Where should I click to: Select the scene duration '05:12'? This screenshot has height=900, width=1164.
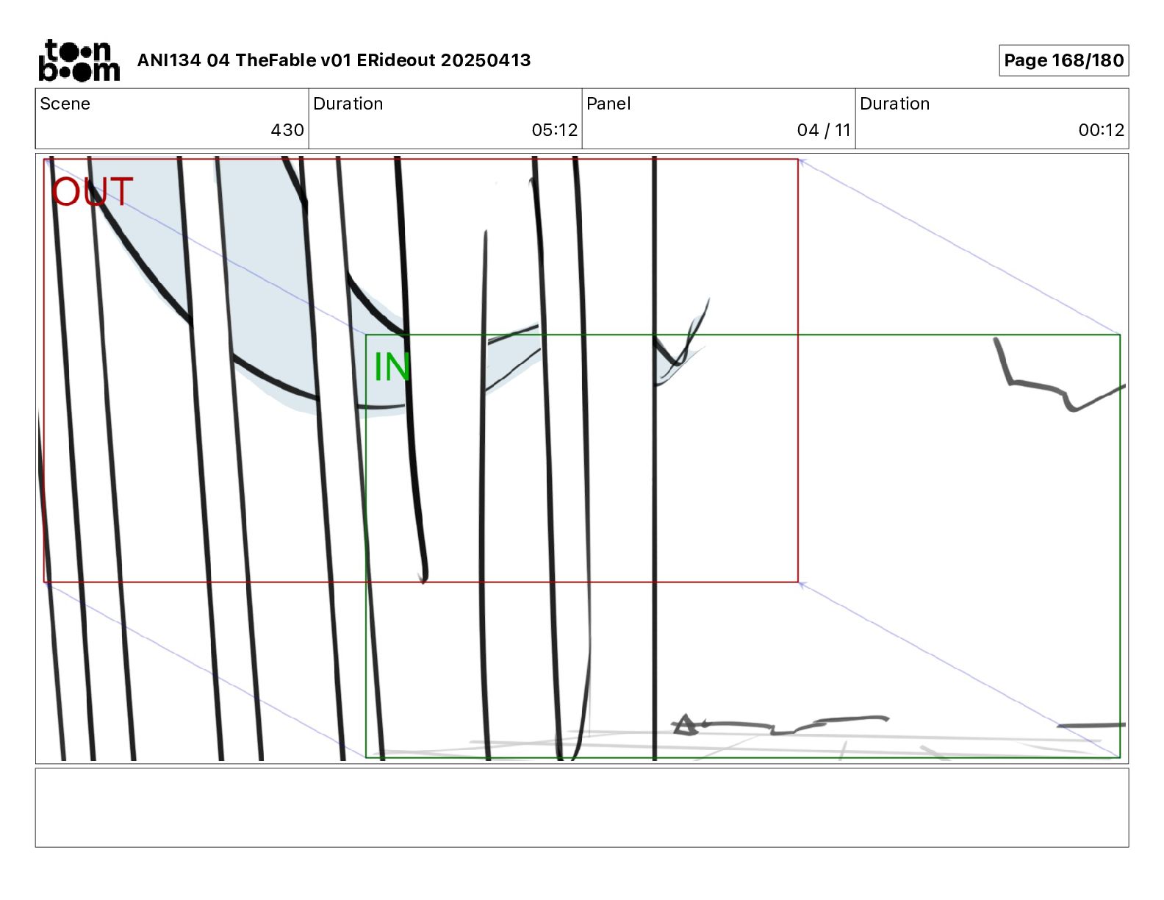(555, 130)
